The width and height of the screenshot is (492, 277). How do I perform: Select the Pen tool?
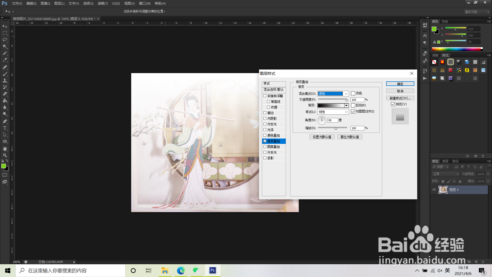tap(5, 121)
